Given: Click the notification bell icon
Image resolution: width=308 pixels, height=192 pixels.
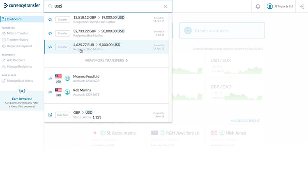Looking at the screenshot, I should click(257, 7).
